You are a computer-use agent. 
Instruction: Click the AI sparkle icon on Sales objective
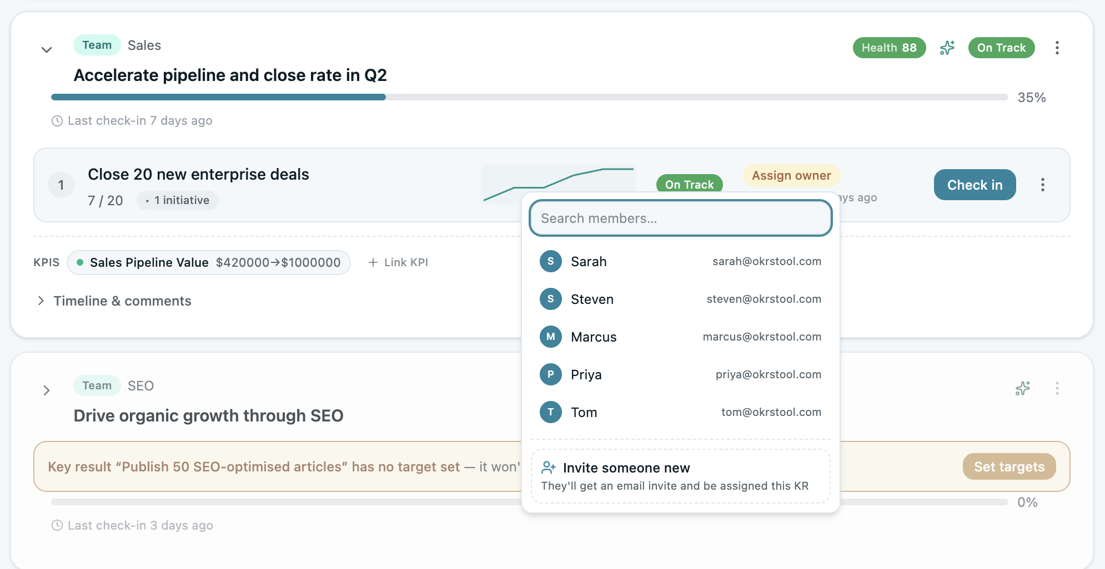[x=947, y=48]
